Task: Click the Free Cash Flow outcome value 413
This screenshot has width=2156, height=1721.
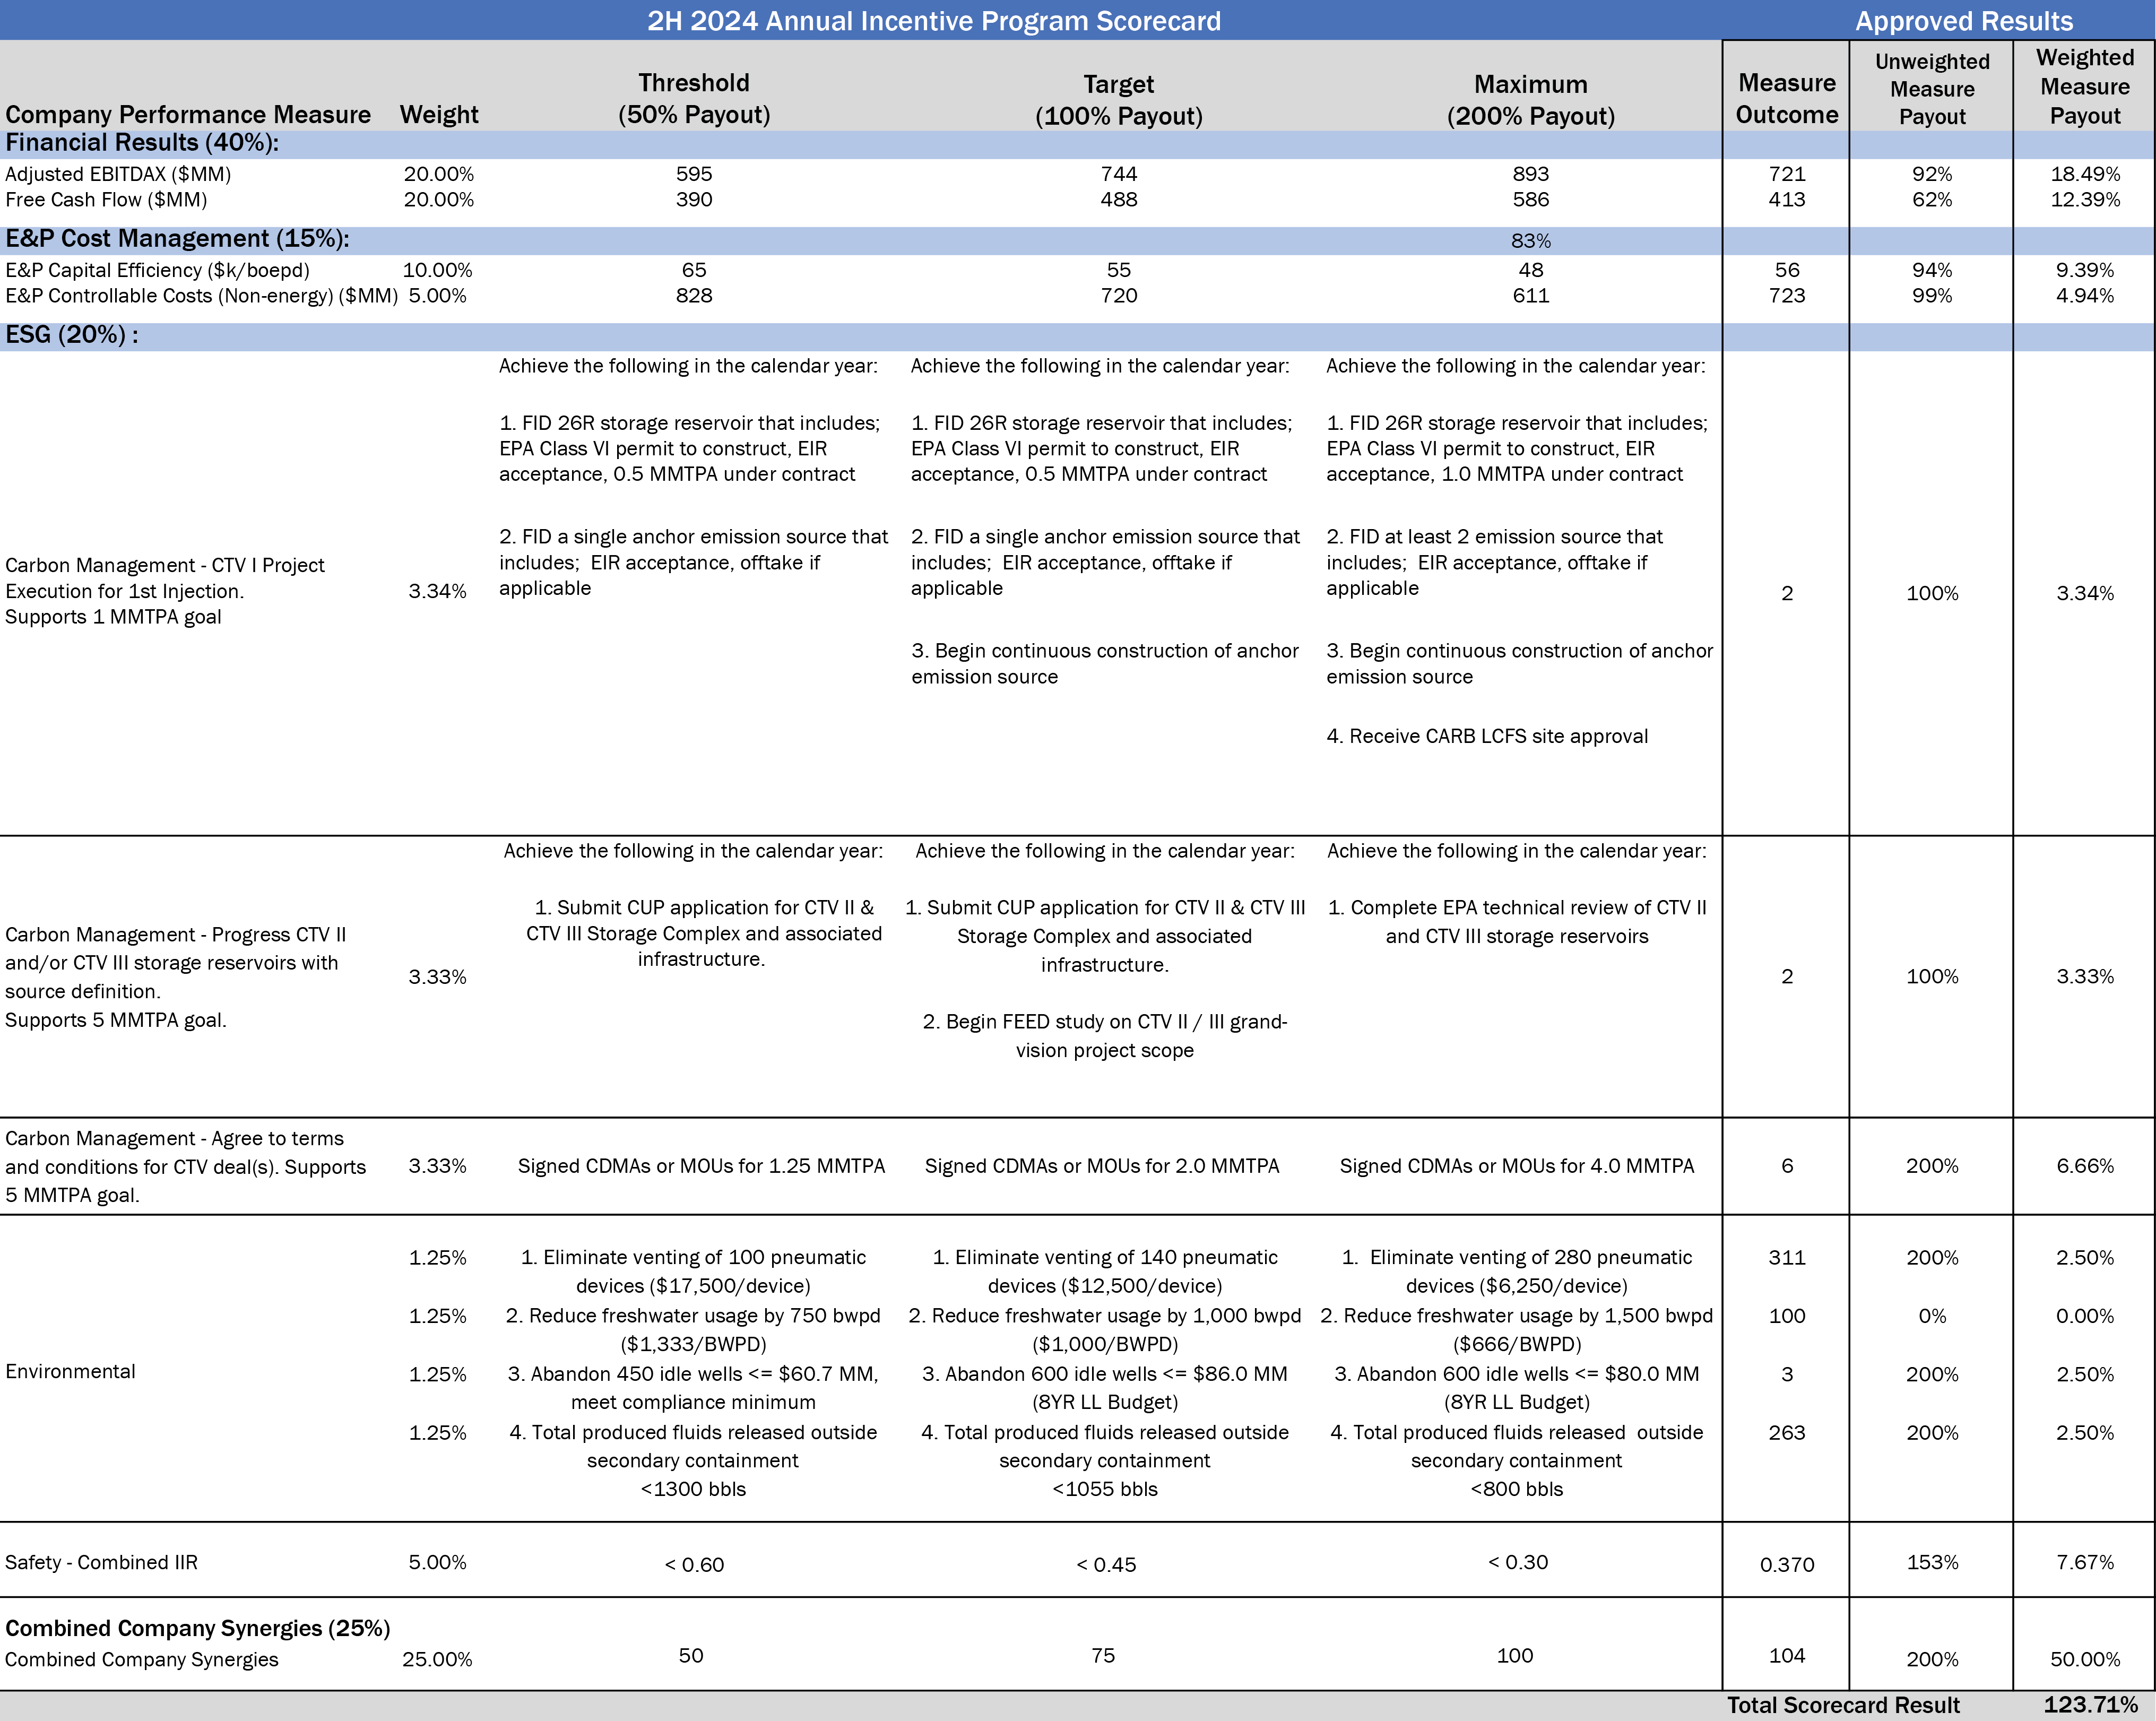Action: coord(1786,199)
